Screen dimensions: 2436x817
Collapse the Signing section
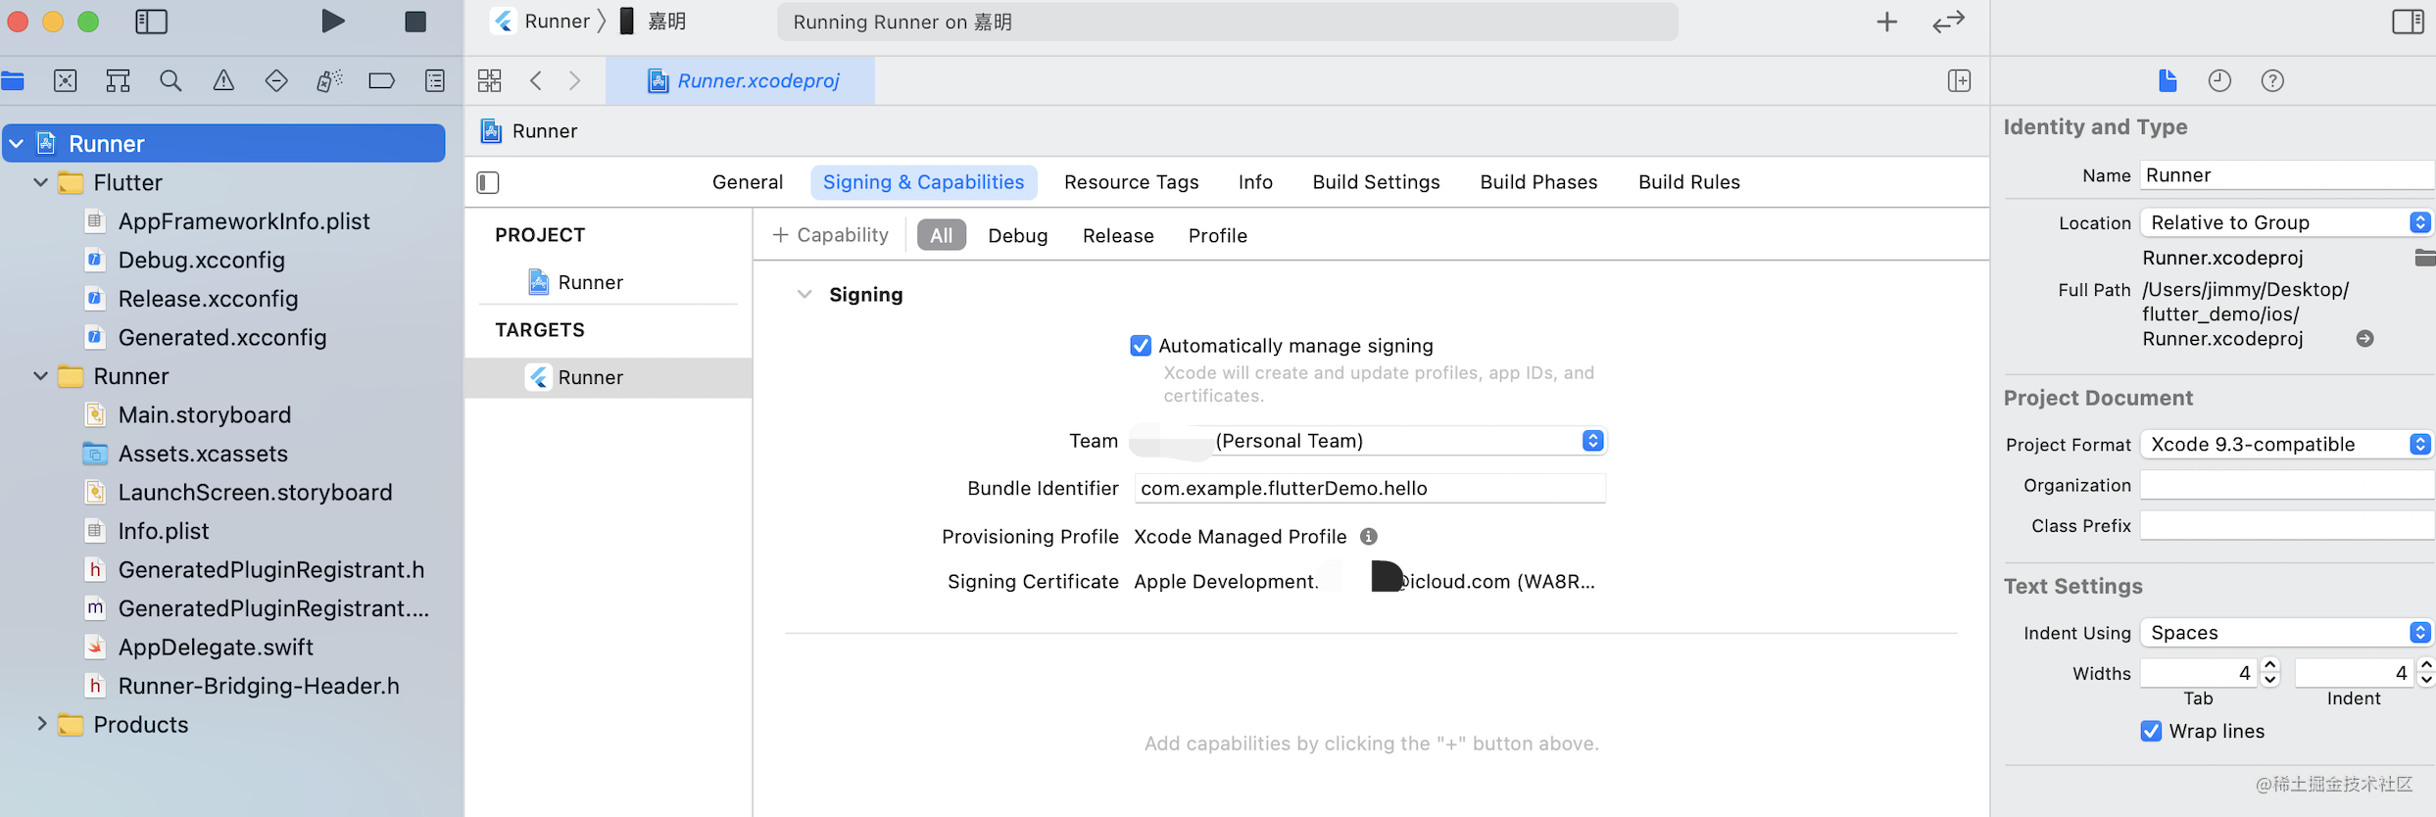coord(804,294)
